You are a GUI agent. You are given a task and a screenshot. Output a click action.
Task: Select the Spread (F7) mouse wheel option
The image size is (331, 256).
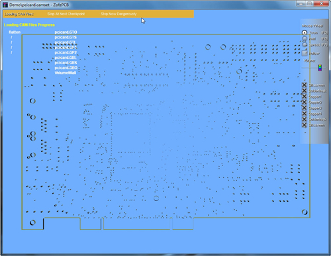coord(305,45)
